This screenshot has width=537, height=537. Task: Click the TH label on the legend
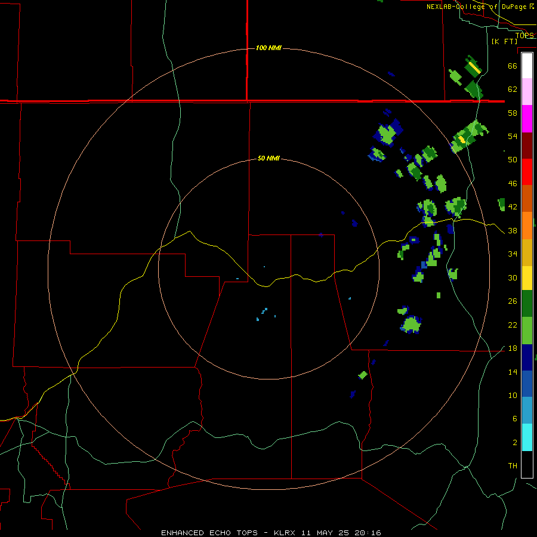513,466
